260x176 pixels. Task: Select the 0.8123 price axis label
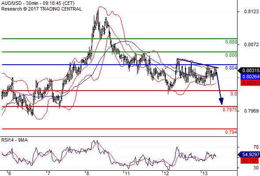tap(251, 11)
